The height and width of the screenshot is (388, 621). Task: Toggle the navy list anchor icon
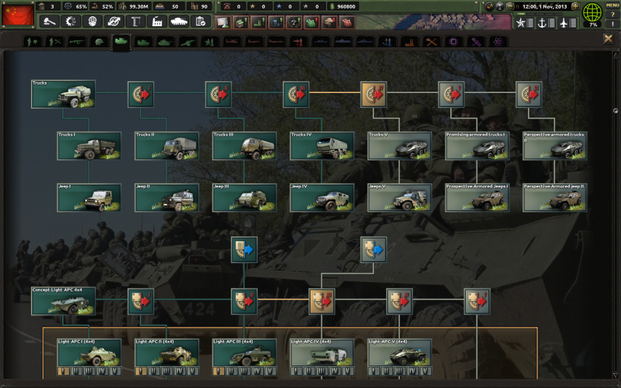[546, 23]
